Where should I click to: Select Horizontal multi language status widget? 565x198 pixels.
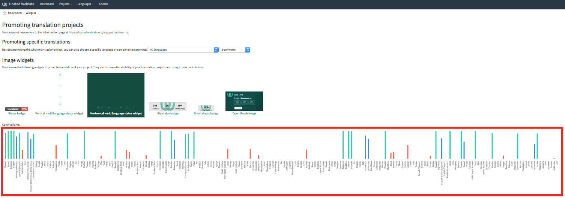(116, 95)
